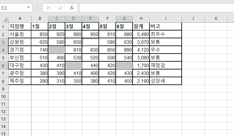Select the 광주점 cell
234x136 pixels.
20,73
